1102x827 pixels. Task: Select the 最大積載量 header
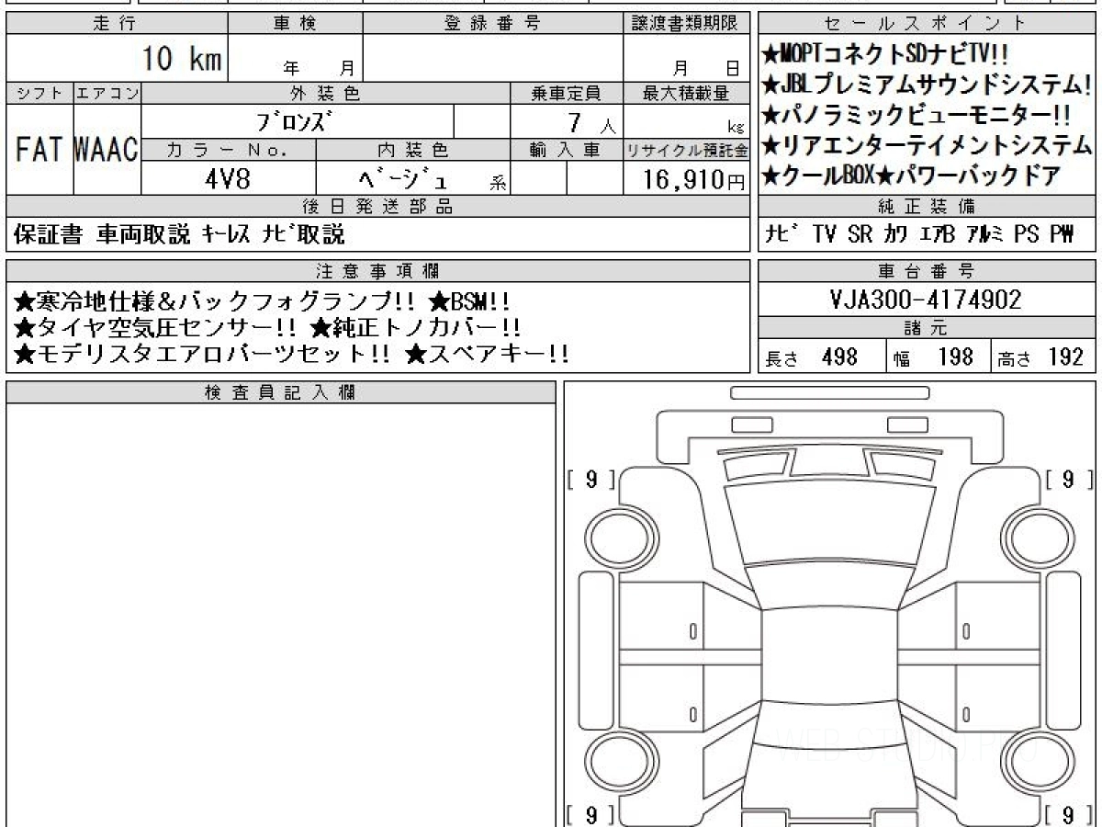687,93
